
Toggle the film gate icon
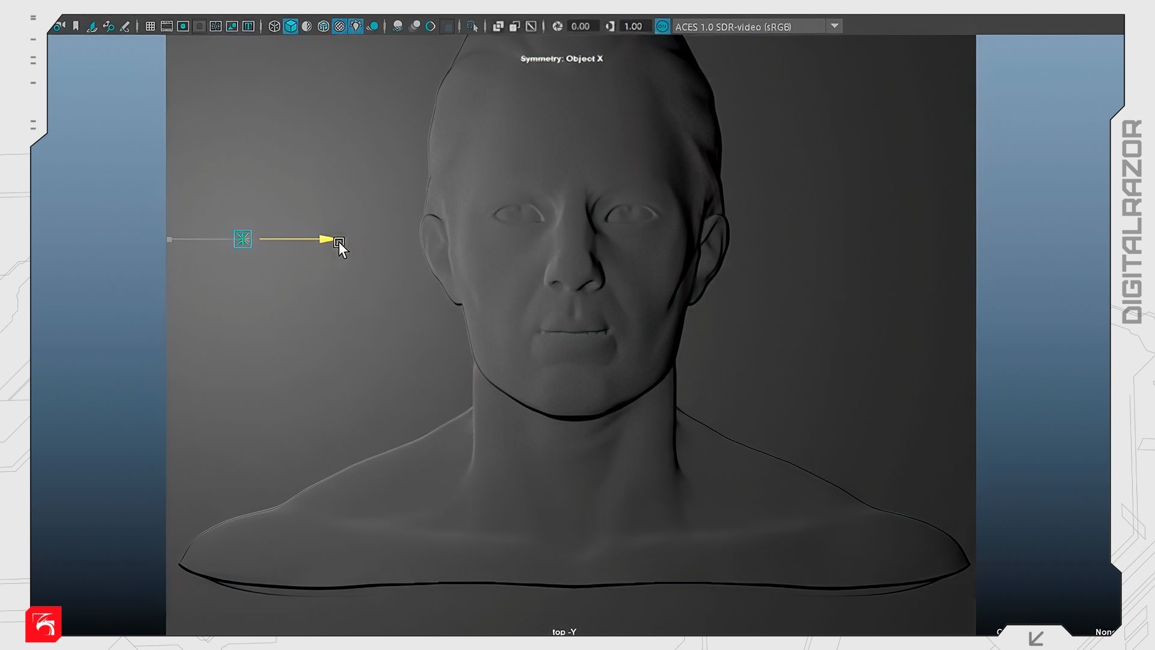[167, 26]
